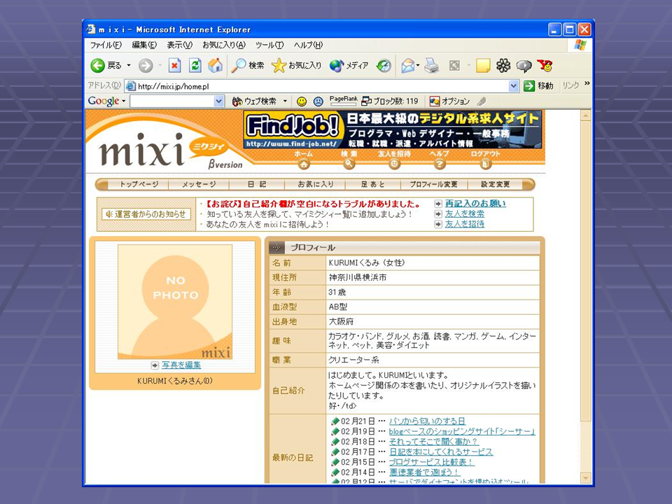Click the PageRank indicator on Google toolbar

pos(343,101)
